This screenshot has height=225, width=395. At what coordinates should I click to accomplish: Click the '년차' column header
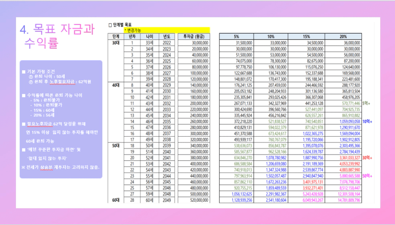pos(132,36)
